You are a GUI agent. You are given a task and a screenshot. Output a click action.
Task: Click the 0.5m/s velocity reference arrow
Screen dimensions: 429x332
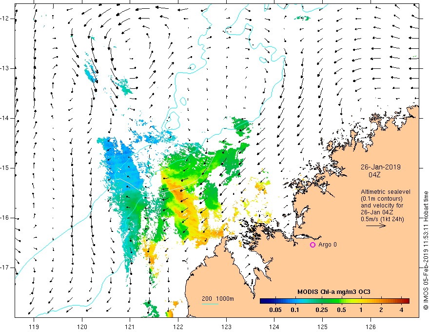pyautogui.click(x=376, y=226)
